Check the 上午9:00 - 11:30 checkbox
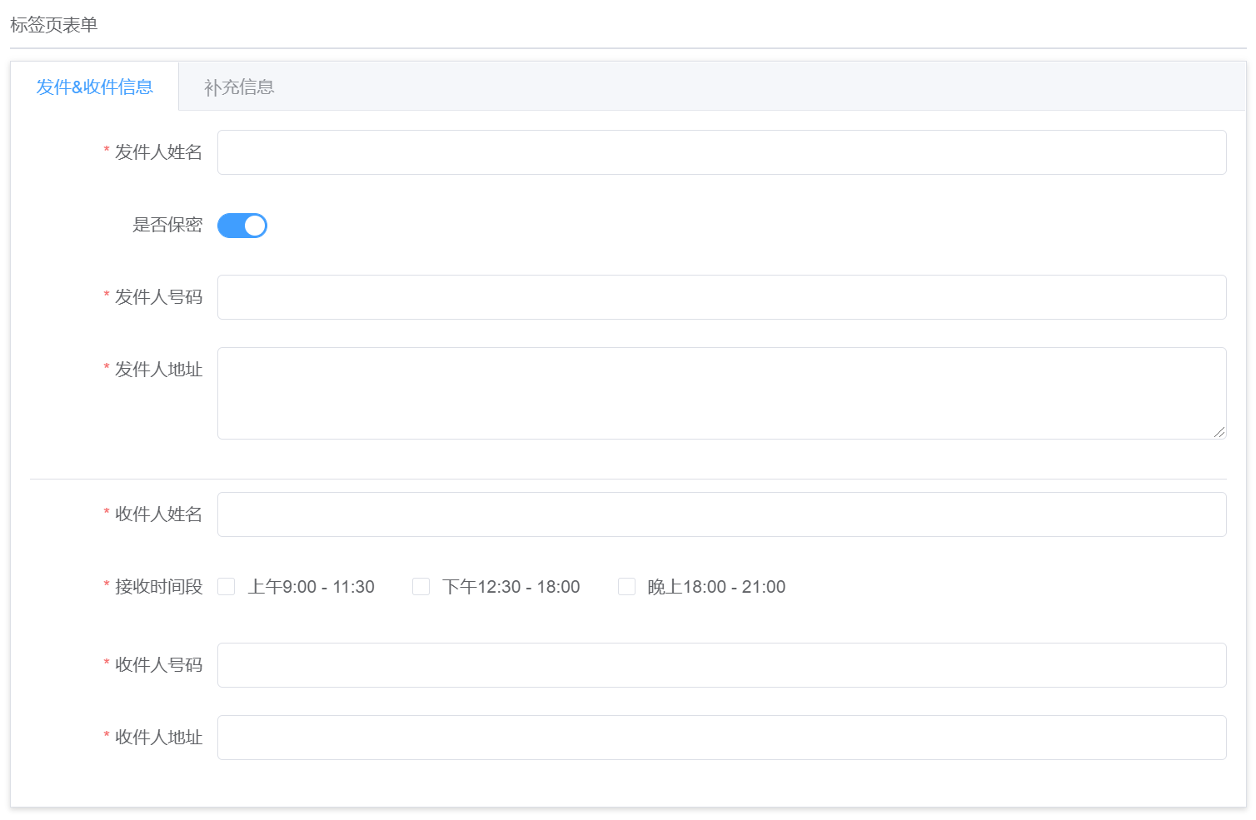Screen dimensions: 1256x820 [226, 587]
